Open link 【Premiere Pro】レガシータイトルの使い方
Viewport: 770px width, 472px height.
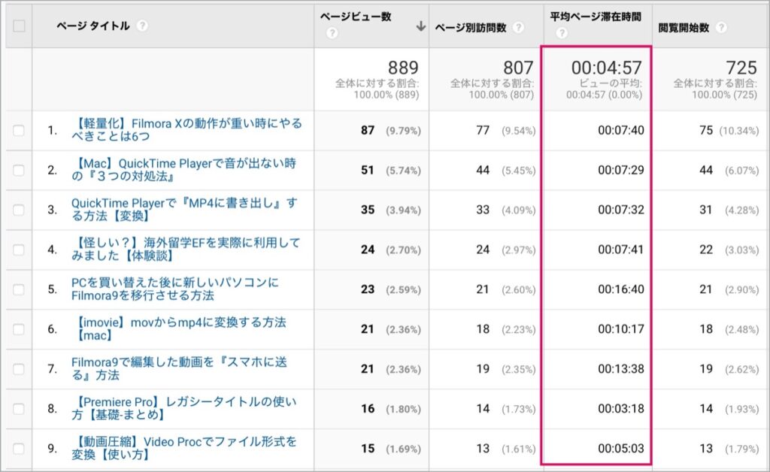(184, 407)
